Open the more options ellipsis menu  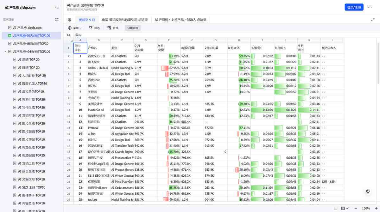point(370,7)
